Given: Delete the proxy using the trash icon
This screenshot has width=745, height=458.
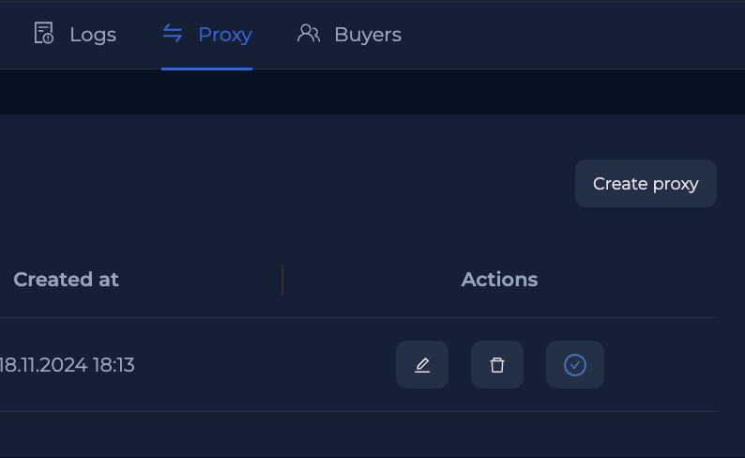Looking at the screenshot, I should click(x=497, y=365).
